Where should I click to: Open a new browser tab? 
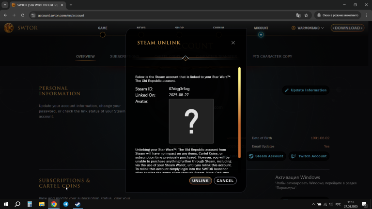point(71,5)
